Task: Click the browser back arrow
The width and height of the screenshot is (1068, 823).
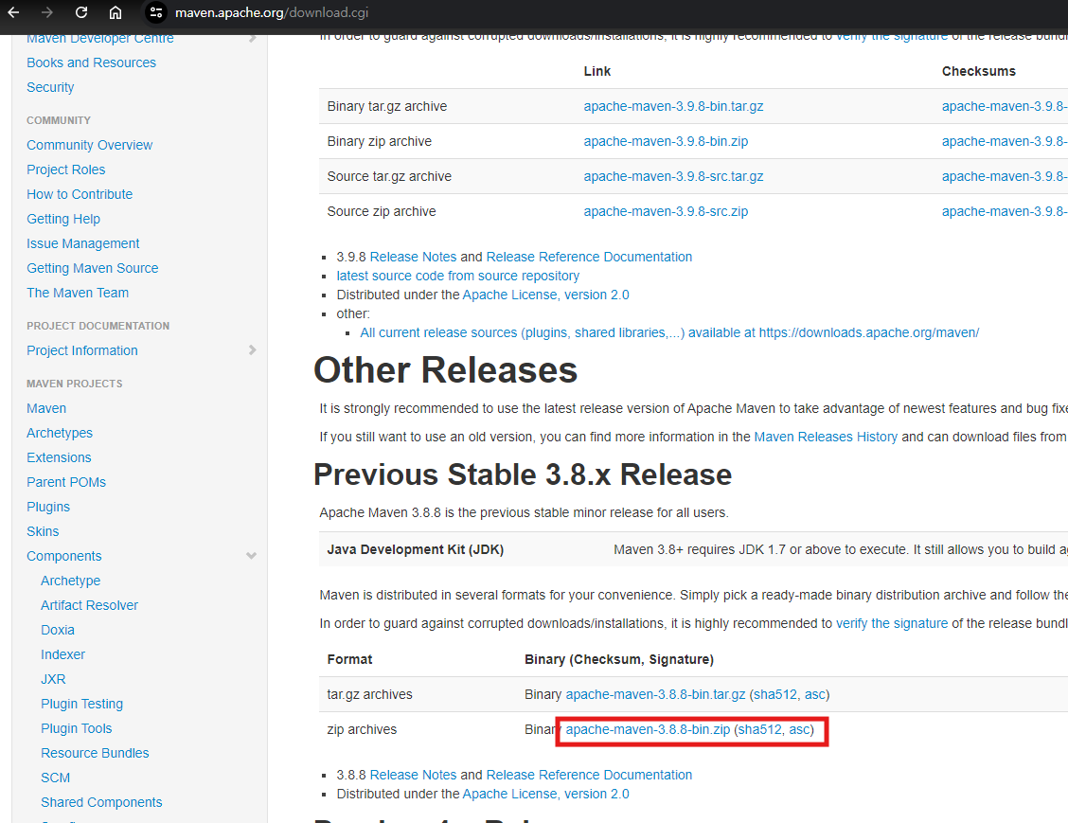Action: coord(13,12)
